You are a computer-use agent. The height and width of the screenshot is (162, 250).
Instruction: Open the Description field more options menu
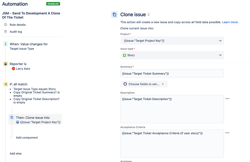pos(227,99)
